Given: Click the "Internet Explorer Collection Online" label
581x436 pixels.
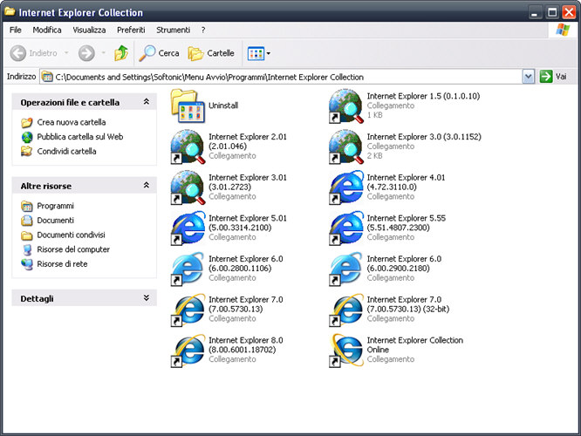Looking at the screenshot, I should [x=415, y=344].
